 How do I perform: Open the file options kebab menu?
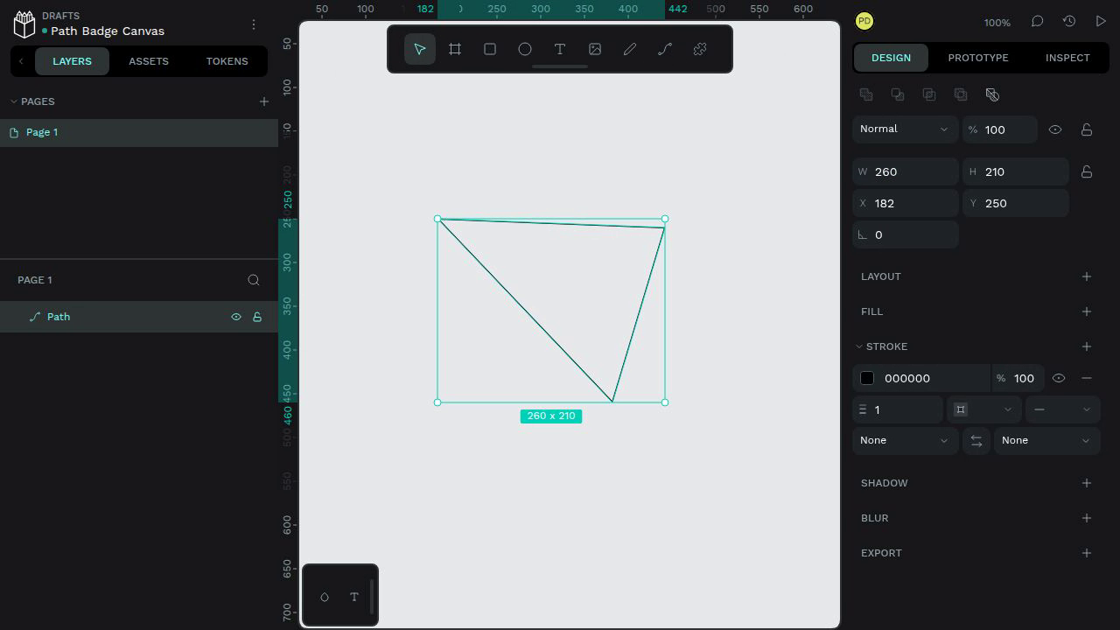(x=254, y=24)
